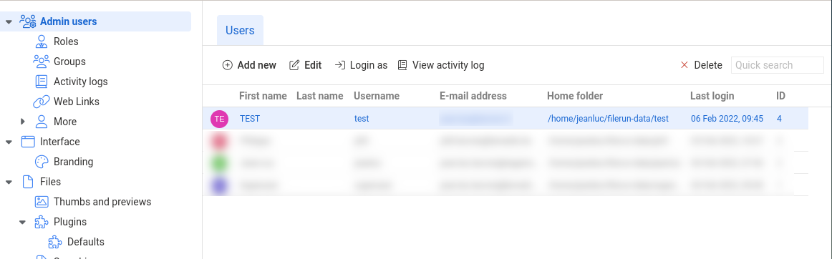Delete the selected test user
This screenshot has width=832, height=259.
(701, 65)
